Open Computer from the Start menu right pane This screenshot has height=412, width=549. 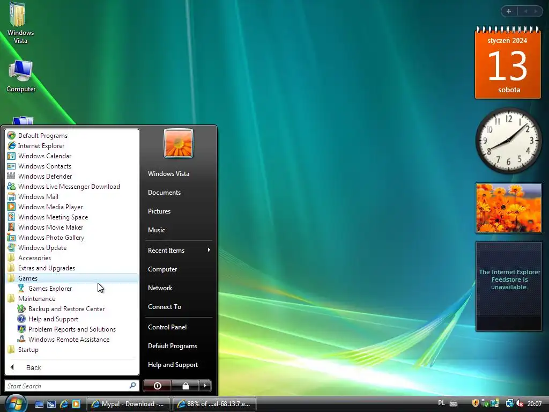[x=162, y=269]
